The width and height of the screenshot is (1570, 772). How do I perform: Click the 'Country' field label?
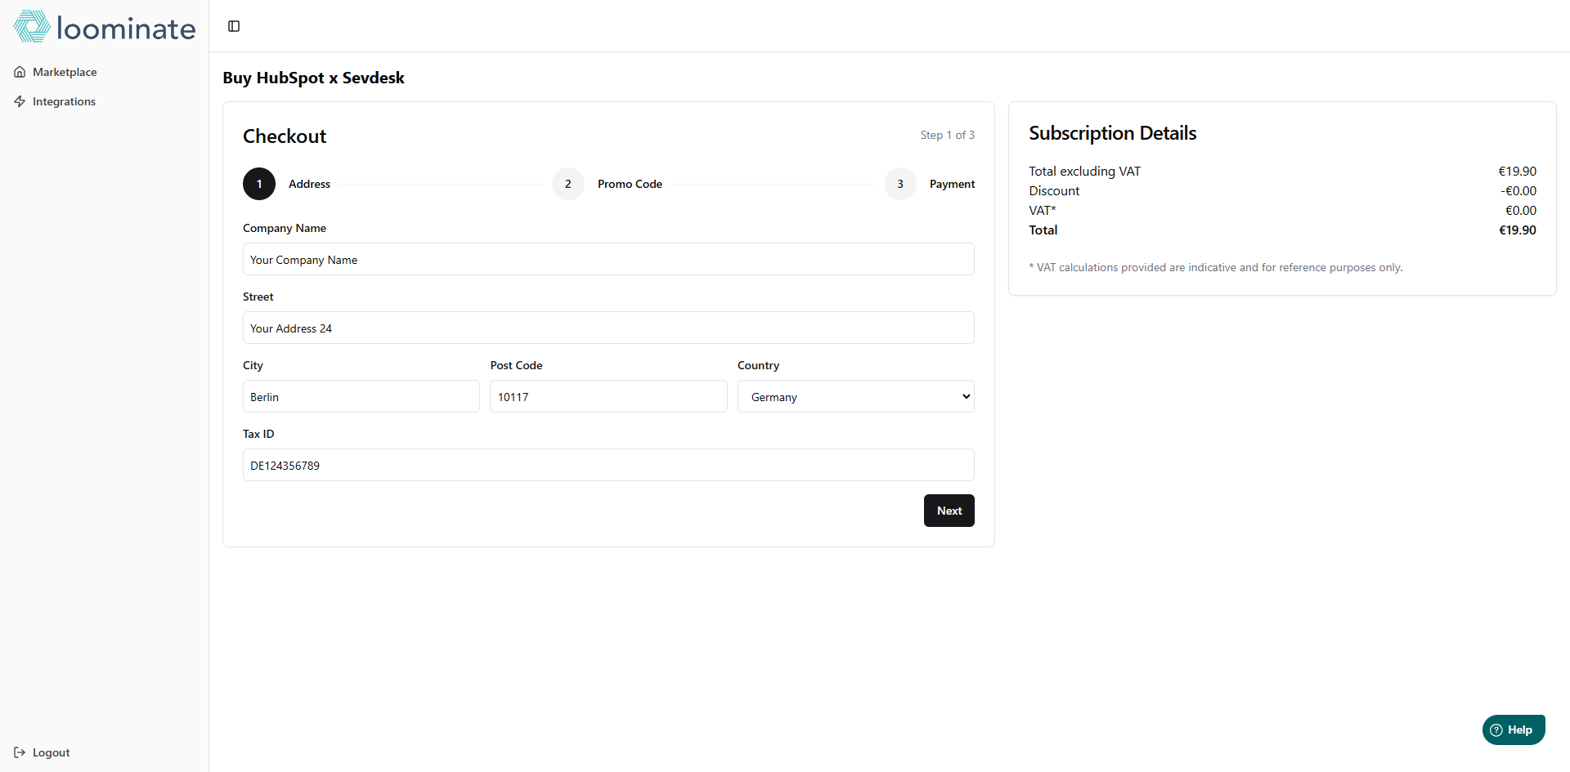coord(758,365)
